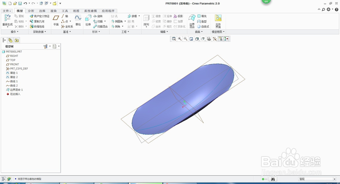Click the 倒圆角 (Round) button

[117, 21]
